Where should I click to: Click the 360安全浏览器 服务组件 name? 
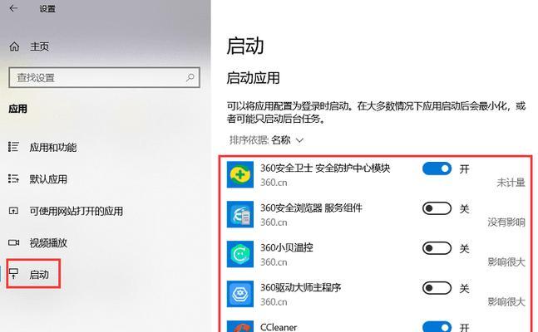(311, 208)
